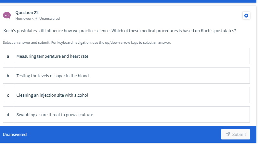The image size is (258, 144).
Task: Click the keyboard navigation instruction text
Action: (86, 42)
